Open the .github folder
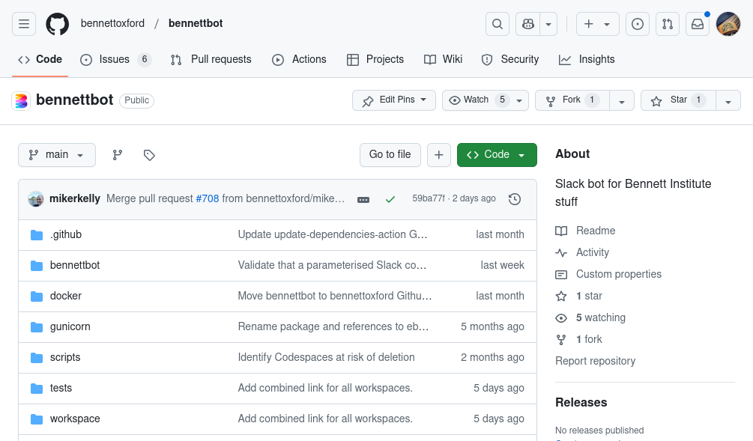753x441 pixels. click(x=66, y=234)
